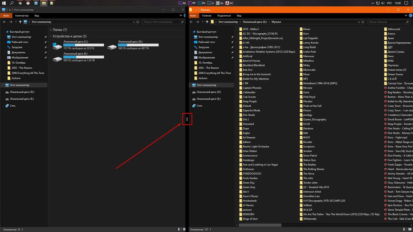Click the back arrow in Этот компьютер window
Viewport: 413px width, 232px height.
(x=4, y=22)
